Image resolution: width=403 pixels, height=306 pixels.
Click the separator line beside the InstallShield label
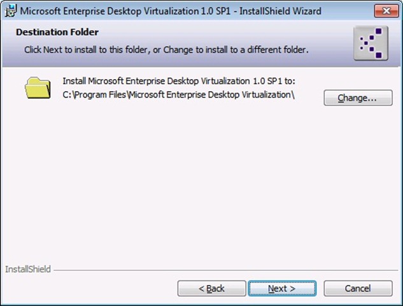point(223,270)
